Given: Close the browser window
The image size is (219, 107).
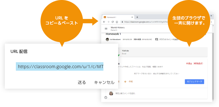Looking at the screenshot, I should coord(211,16).
